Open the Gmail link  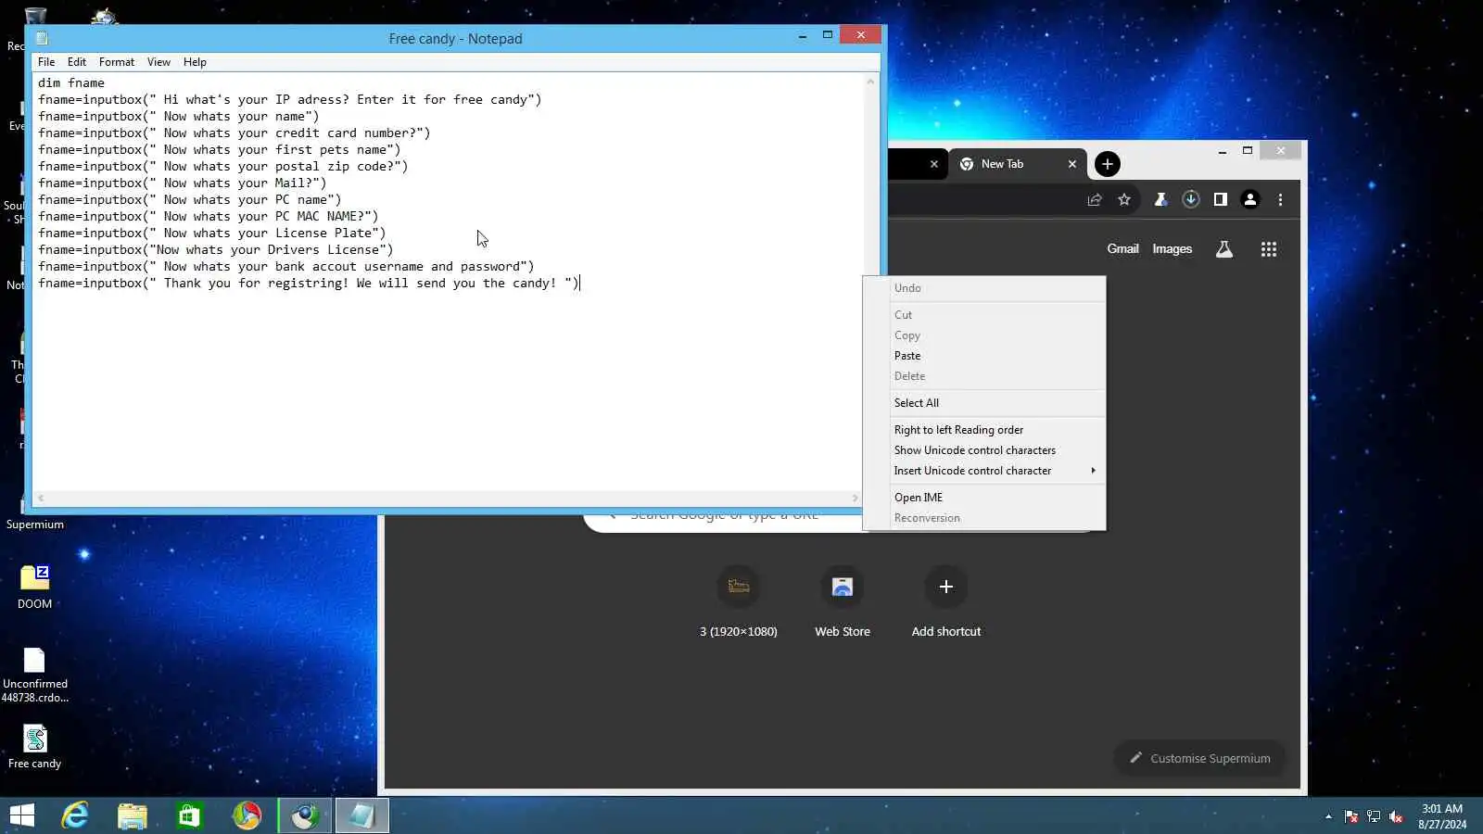point(1122,248)
